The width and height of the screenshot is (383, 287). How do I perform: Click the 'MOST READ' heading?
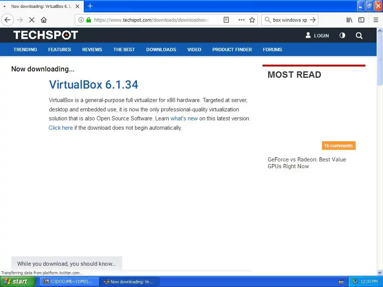294,75
